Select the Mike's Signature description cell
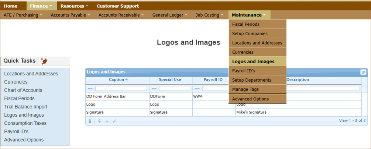Image resolution: width=371 pixels, height=149 pixels. (299, 112)
